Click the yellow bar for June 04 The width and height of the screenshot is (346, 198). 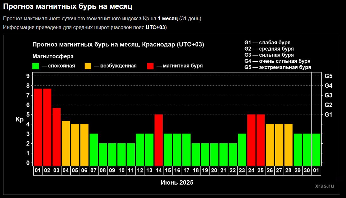66,143
